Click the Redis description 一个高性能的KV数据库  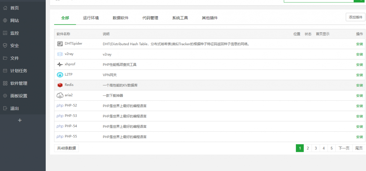[x=120, y=85]
